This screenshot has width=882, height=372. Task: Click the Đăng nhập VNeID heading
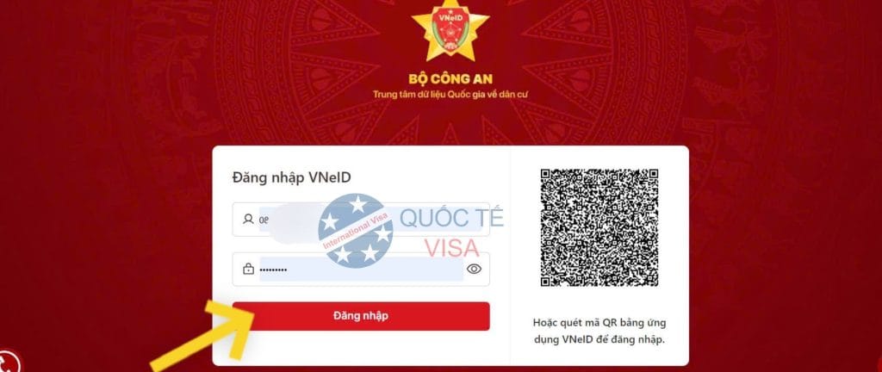(291, 177)
